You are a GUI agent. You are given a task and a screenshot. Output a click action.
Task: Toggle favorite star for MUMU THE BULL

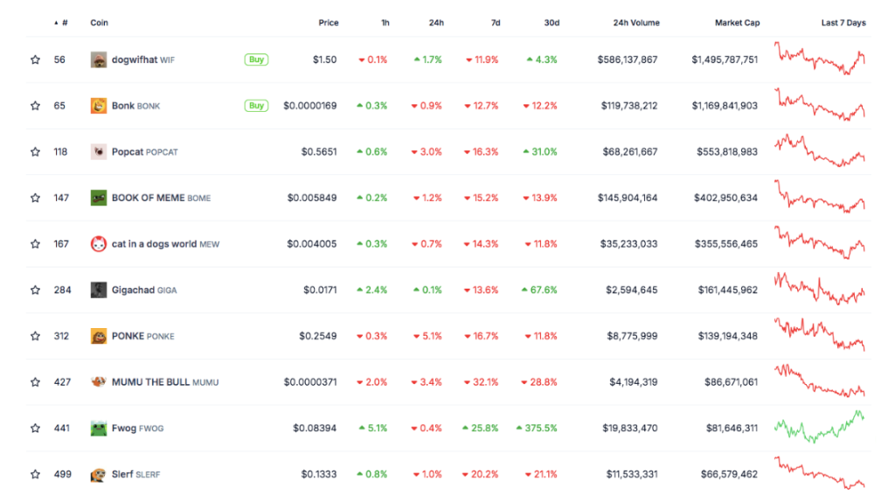pyautogui.click(x=35, y=382)
